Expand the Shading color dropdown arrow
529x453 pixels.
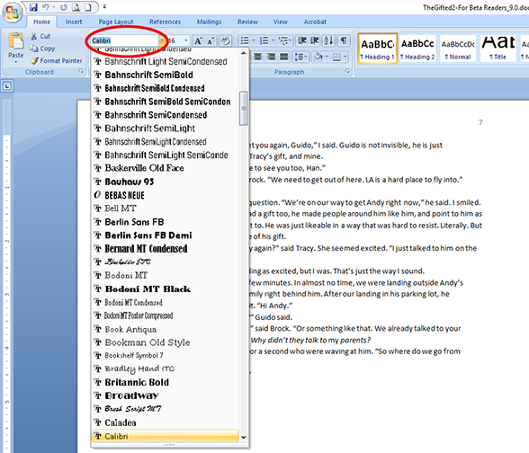(327, 57)
